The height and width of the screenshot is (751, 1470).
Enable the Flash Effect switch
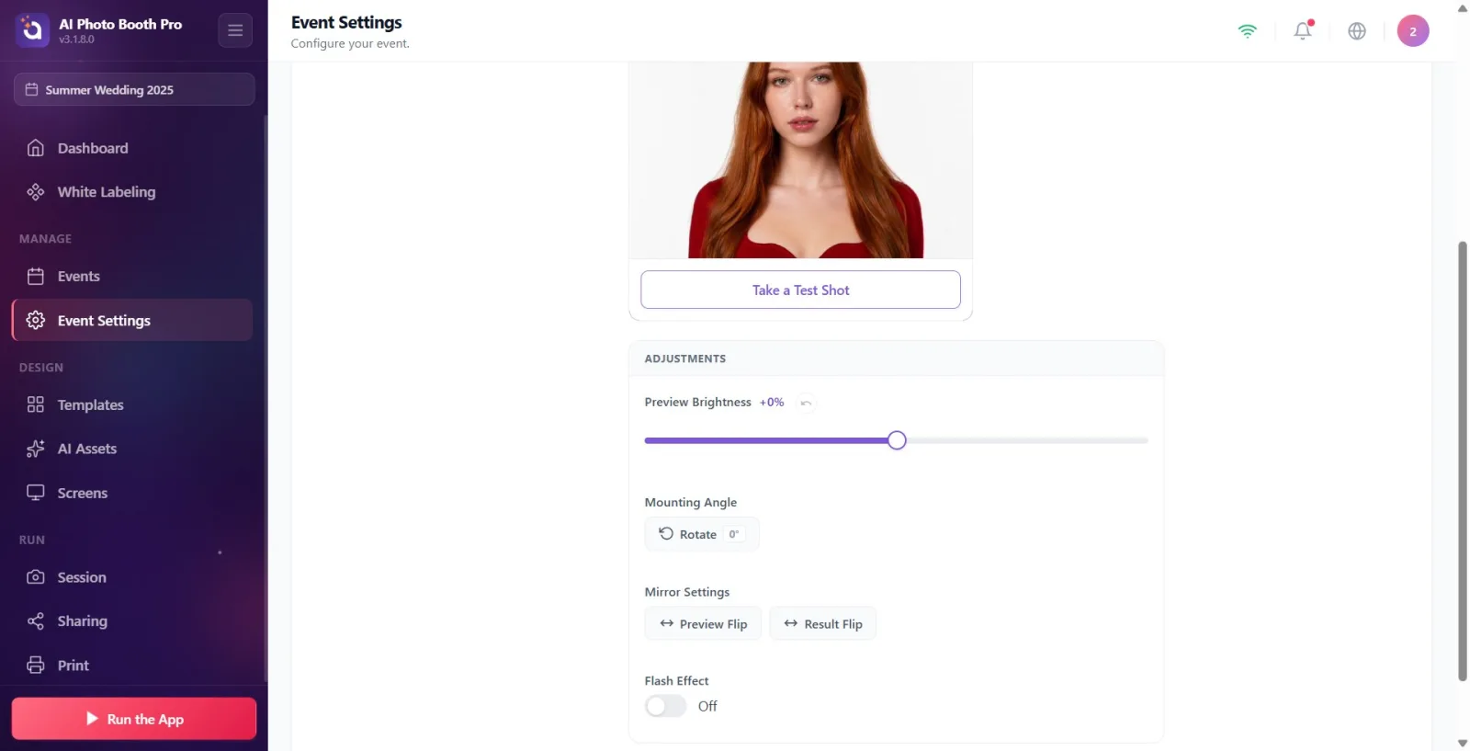pyautogui.click(x=665, y=706)
